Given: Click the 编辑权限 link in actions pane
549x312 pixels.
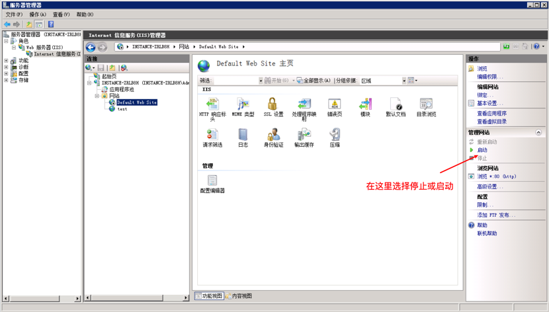Looking at the screenshot, I should (x=490, y=77).
